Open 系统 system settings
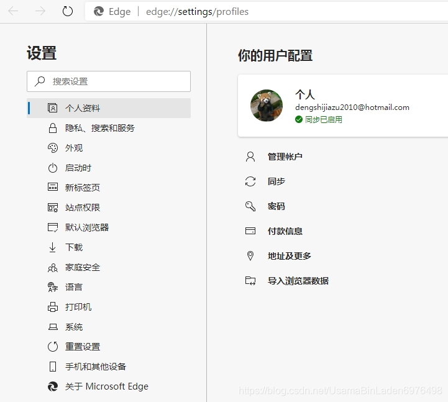 click(74, 327)
